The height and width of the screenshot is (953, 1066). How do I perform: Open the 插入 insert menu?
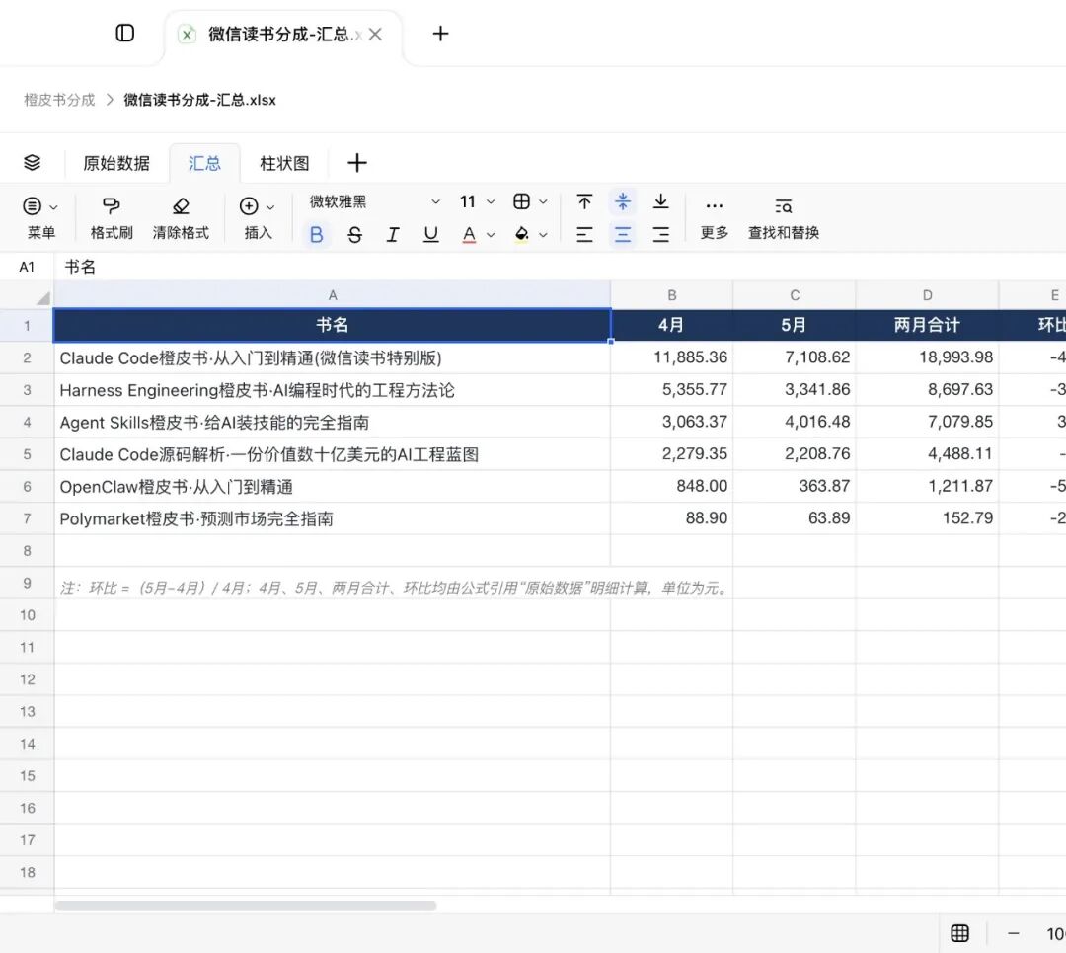pyautogui.click(x=258, y=217)
